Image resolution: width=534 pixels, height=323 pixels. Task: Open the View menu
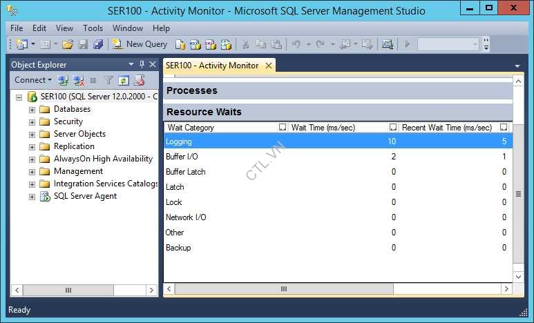[64, 28]
